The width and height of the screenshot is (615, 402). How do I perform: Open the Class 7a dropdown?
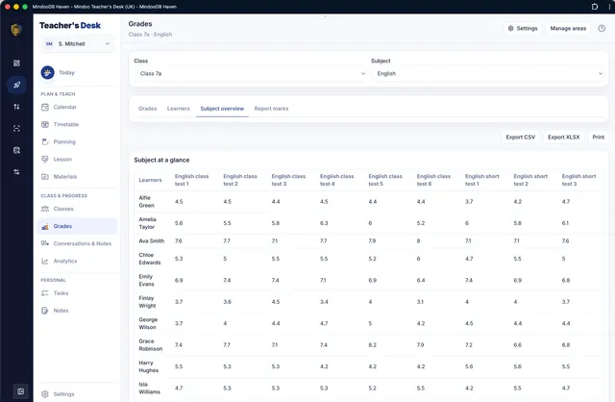coord(250,73)
